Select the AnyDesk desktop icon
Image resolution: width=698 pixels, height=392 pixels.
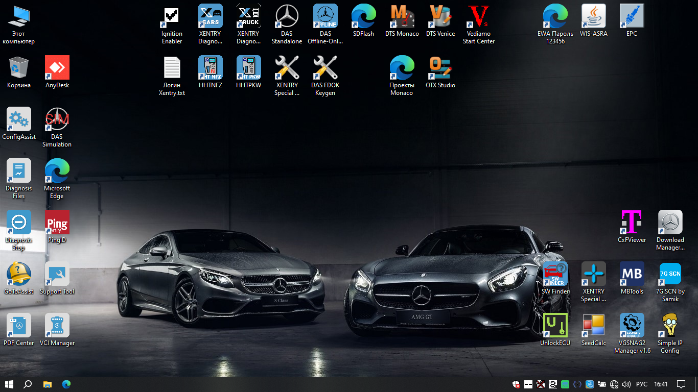(x=57, y=68)
